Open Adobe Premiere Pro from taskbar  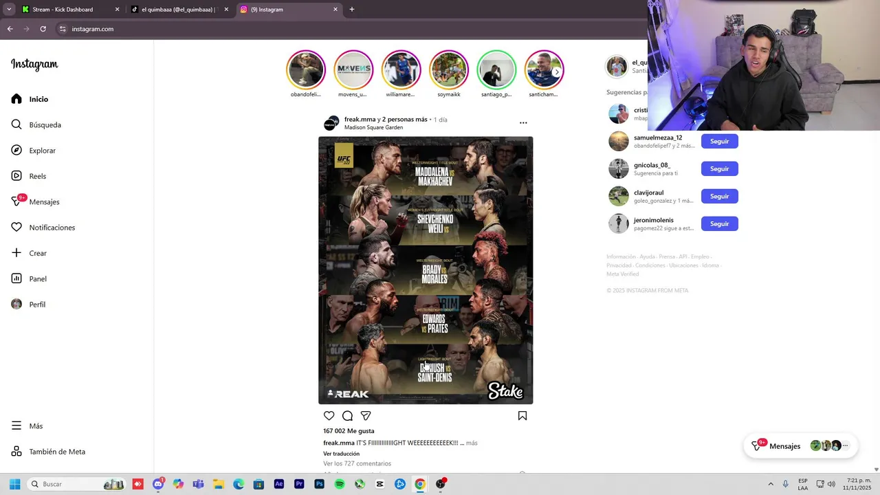pyautogui.click(x=299, y=484)
